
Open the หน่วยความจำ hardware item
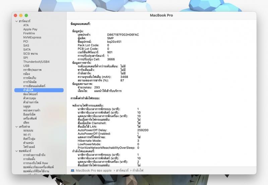click(32, 110)
